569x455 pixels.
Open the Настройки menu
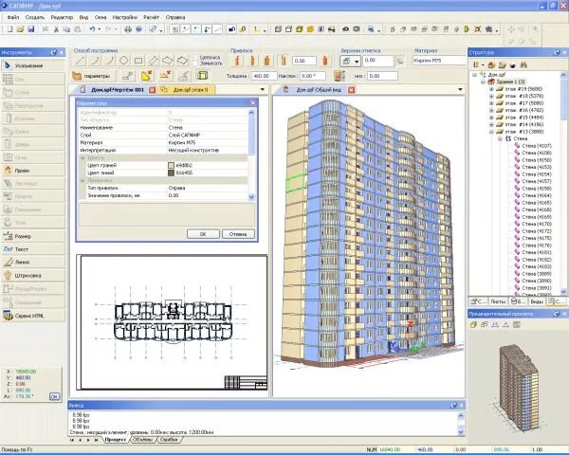click(x=125, y=17)
